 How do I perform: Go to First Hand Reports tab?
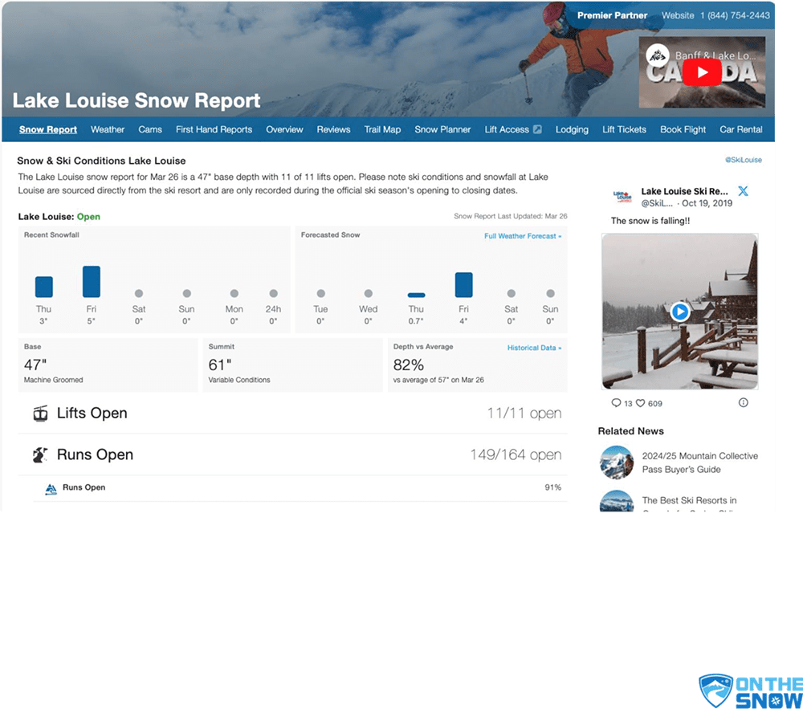tap(214, 129)
